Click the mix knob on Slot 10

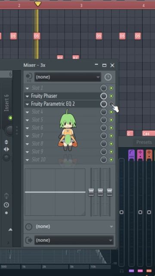coord(104,160)
